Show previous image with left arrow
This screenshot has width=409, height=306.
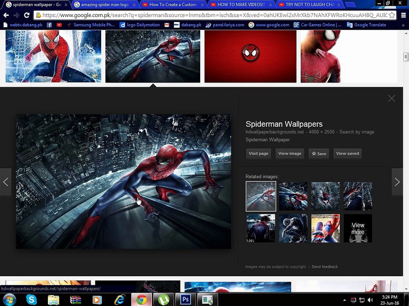pyautogui.click(x=6, y=182)
